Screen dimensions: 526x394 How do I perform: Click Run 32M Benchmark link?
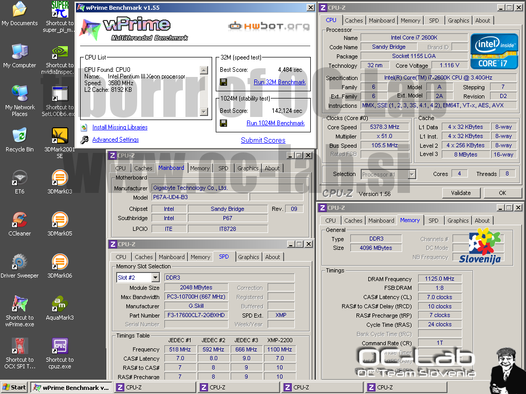279,82
